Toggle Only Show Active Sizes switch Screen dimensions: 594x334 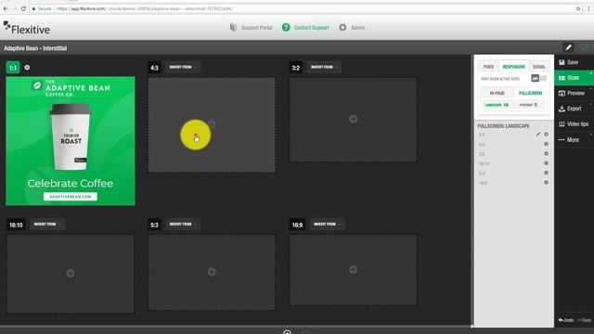[538, 78]
